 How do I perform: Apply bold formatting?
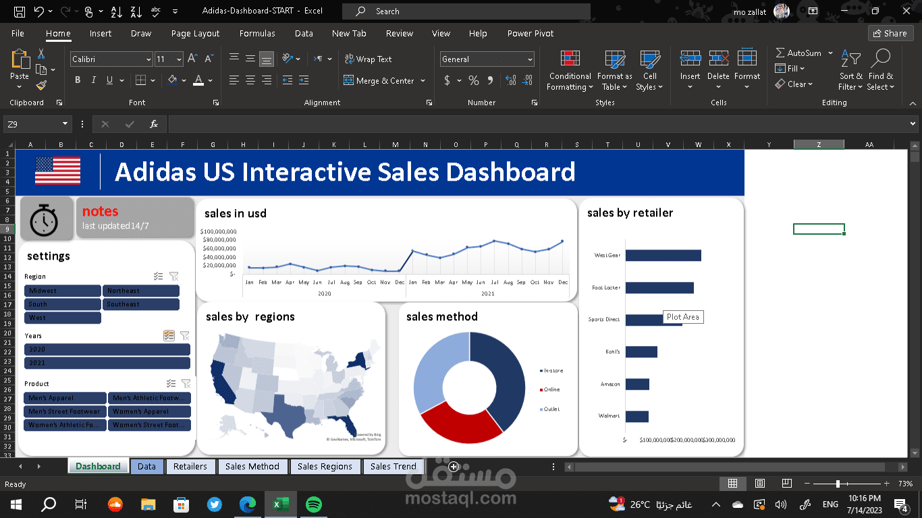(78, 80)
